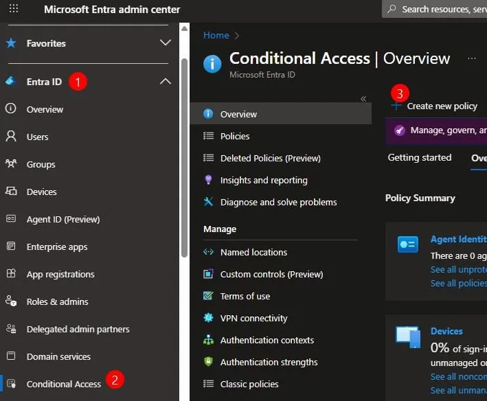Click Create new policy button
Screen dimensions: 487x401
[434, 106]
